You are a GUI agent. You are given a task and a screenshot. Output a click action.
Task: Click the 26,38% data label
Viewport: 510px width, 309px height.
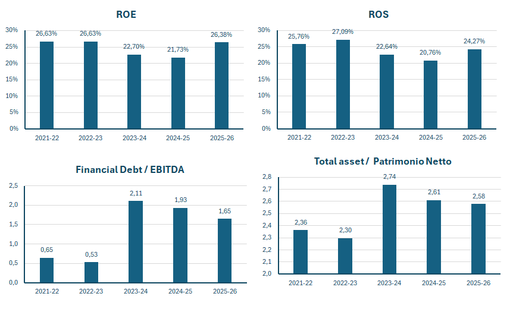point(221,34)
